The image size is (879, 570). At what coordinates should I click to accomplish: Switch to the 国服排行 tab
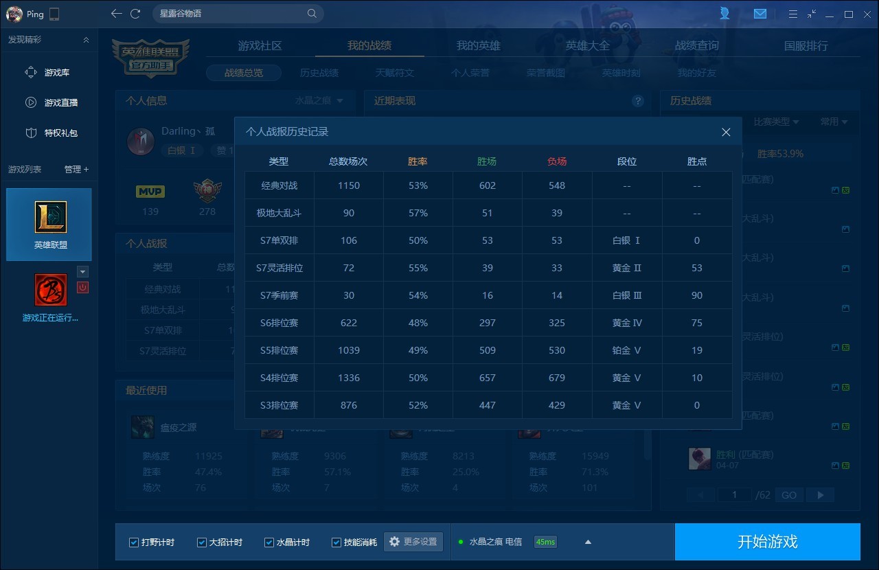(806, 46)
